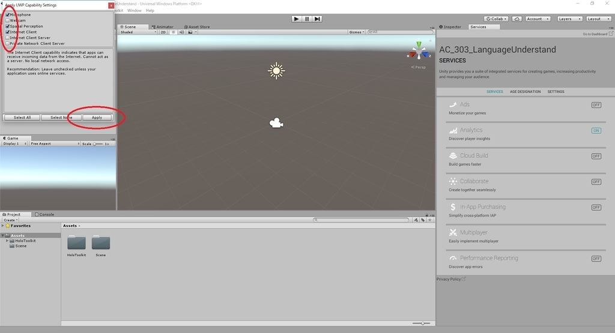Toggle the Cloud Build OFF switch
This screenshot has height=333, width=615.
coord(596,156)
